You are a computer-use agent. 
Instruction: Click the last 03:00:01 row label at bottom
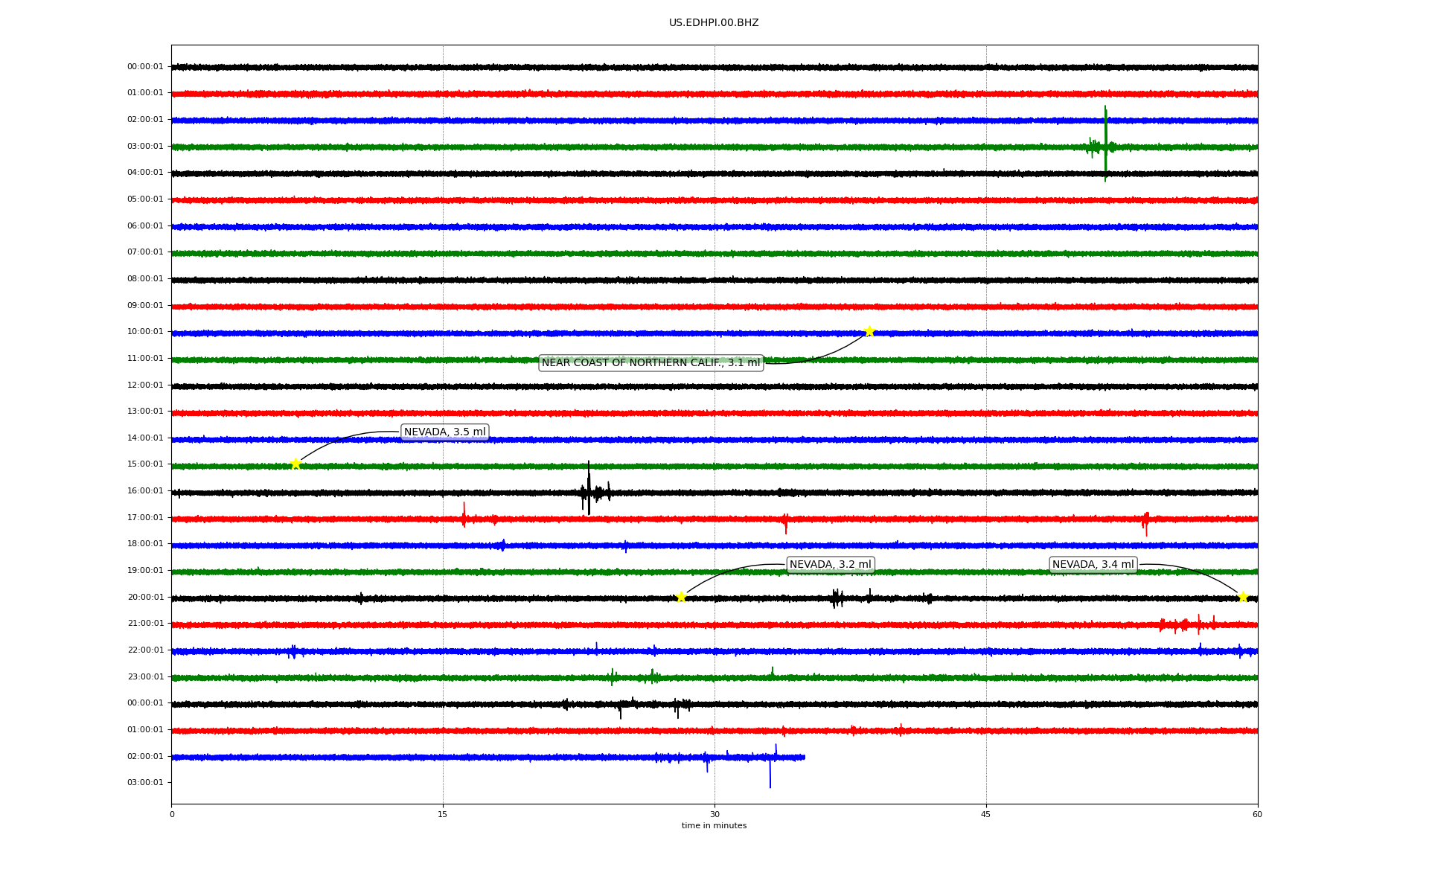145,783
